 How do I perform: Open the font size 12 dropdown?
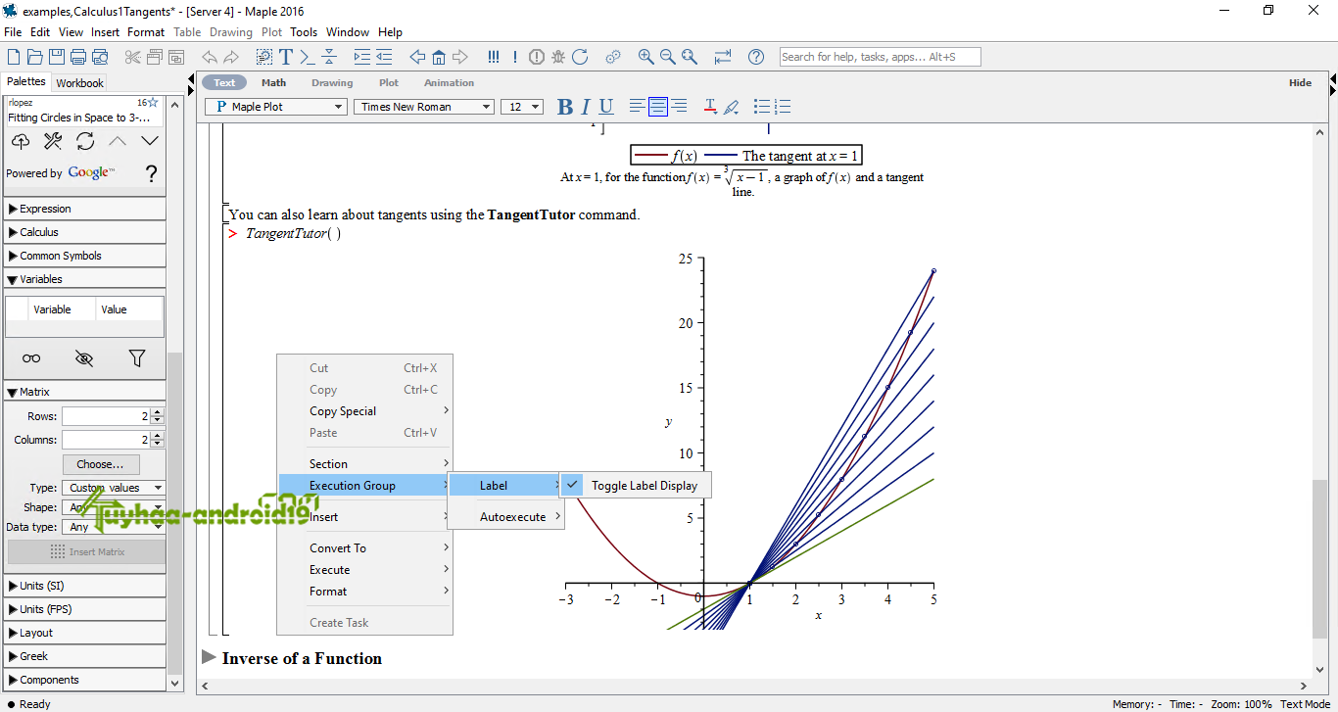tap(522, 107)
